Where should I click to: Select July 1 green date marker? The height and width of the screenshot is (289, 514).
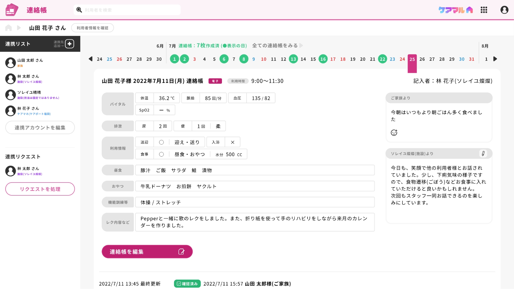[174, 59]
